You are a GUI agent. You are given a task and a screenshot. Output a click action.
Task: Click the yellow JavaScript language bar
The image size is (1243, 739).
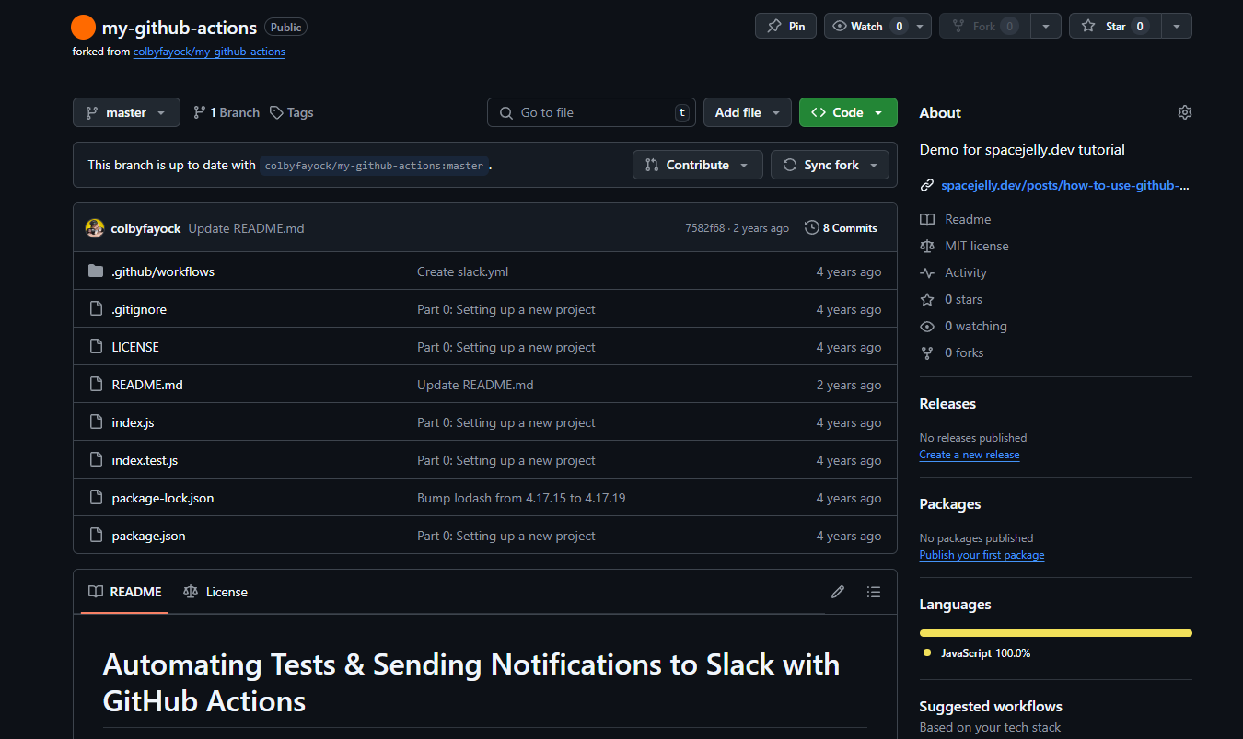point(1055,633)
